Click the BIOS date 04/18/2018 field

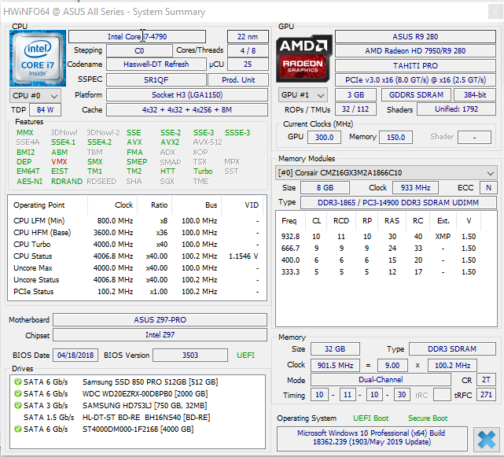[x=75, y=356]
